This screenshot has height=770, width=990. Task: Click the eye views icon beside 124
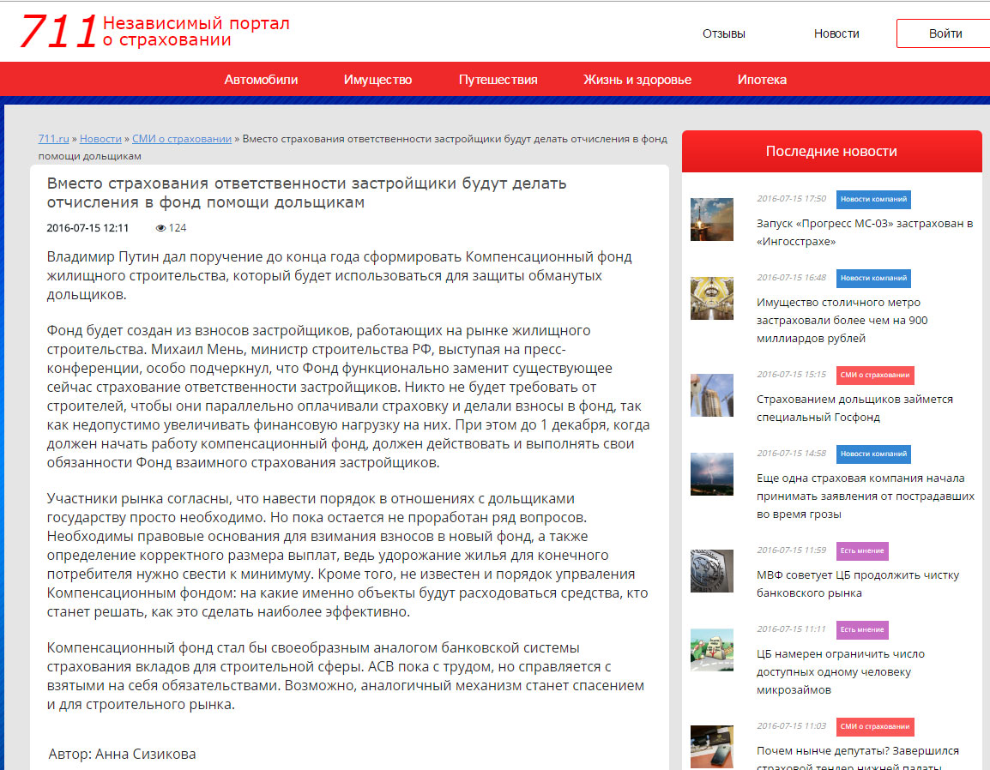click(160, 228)
